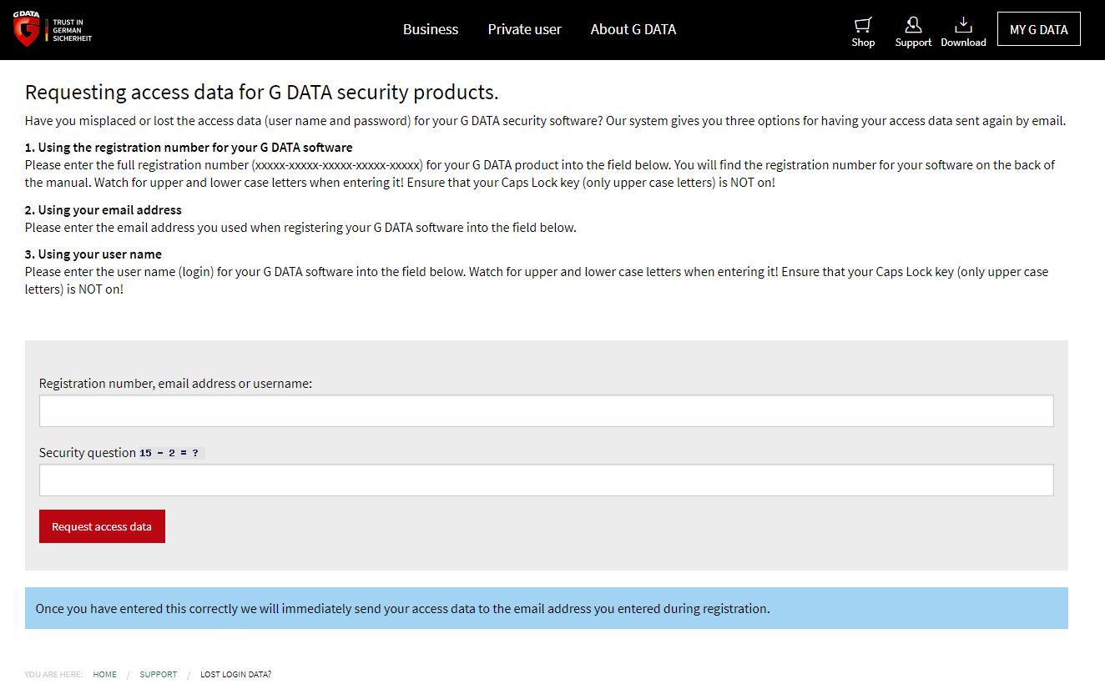Viewport: 1105px width, 689px height.
Task: Click the LOST LOGIN DATA? breadcrumb
Action: coord(236,674)
